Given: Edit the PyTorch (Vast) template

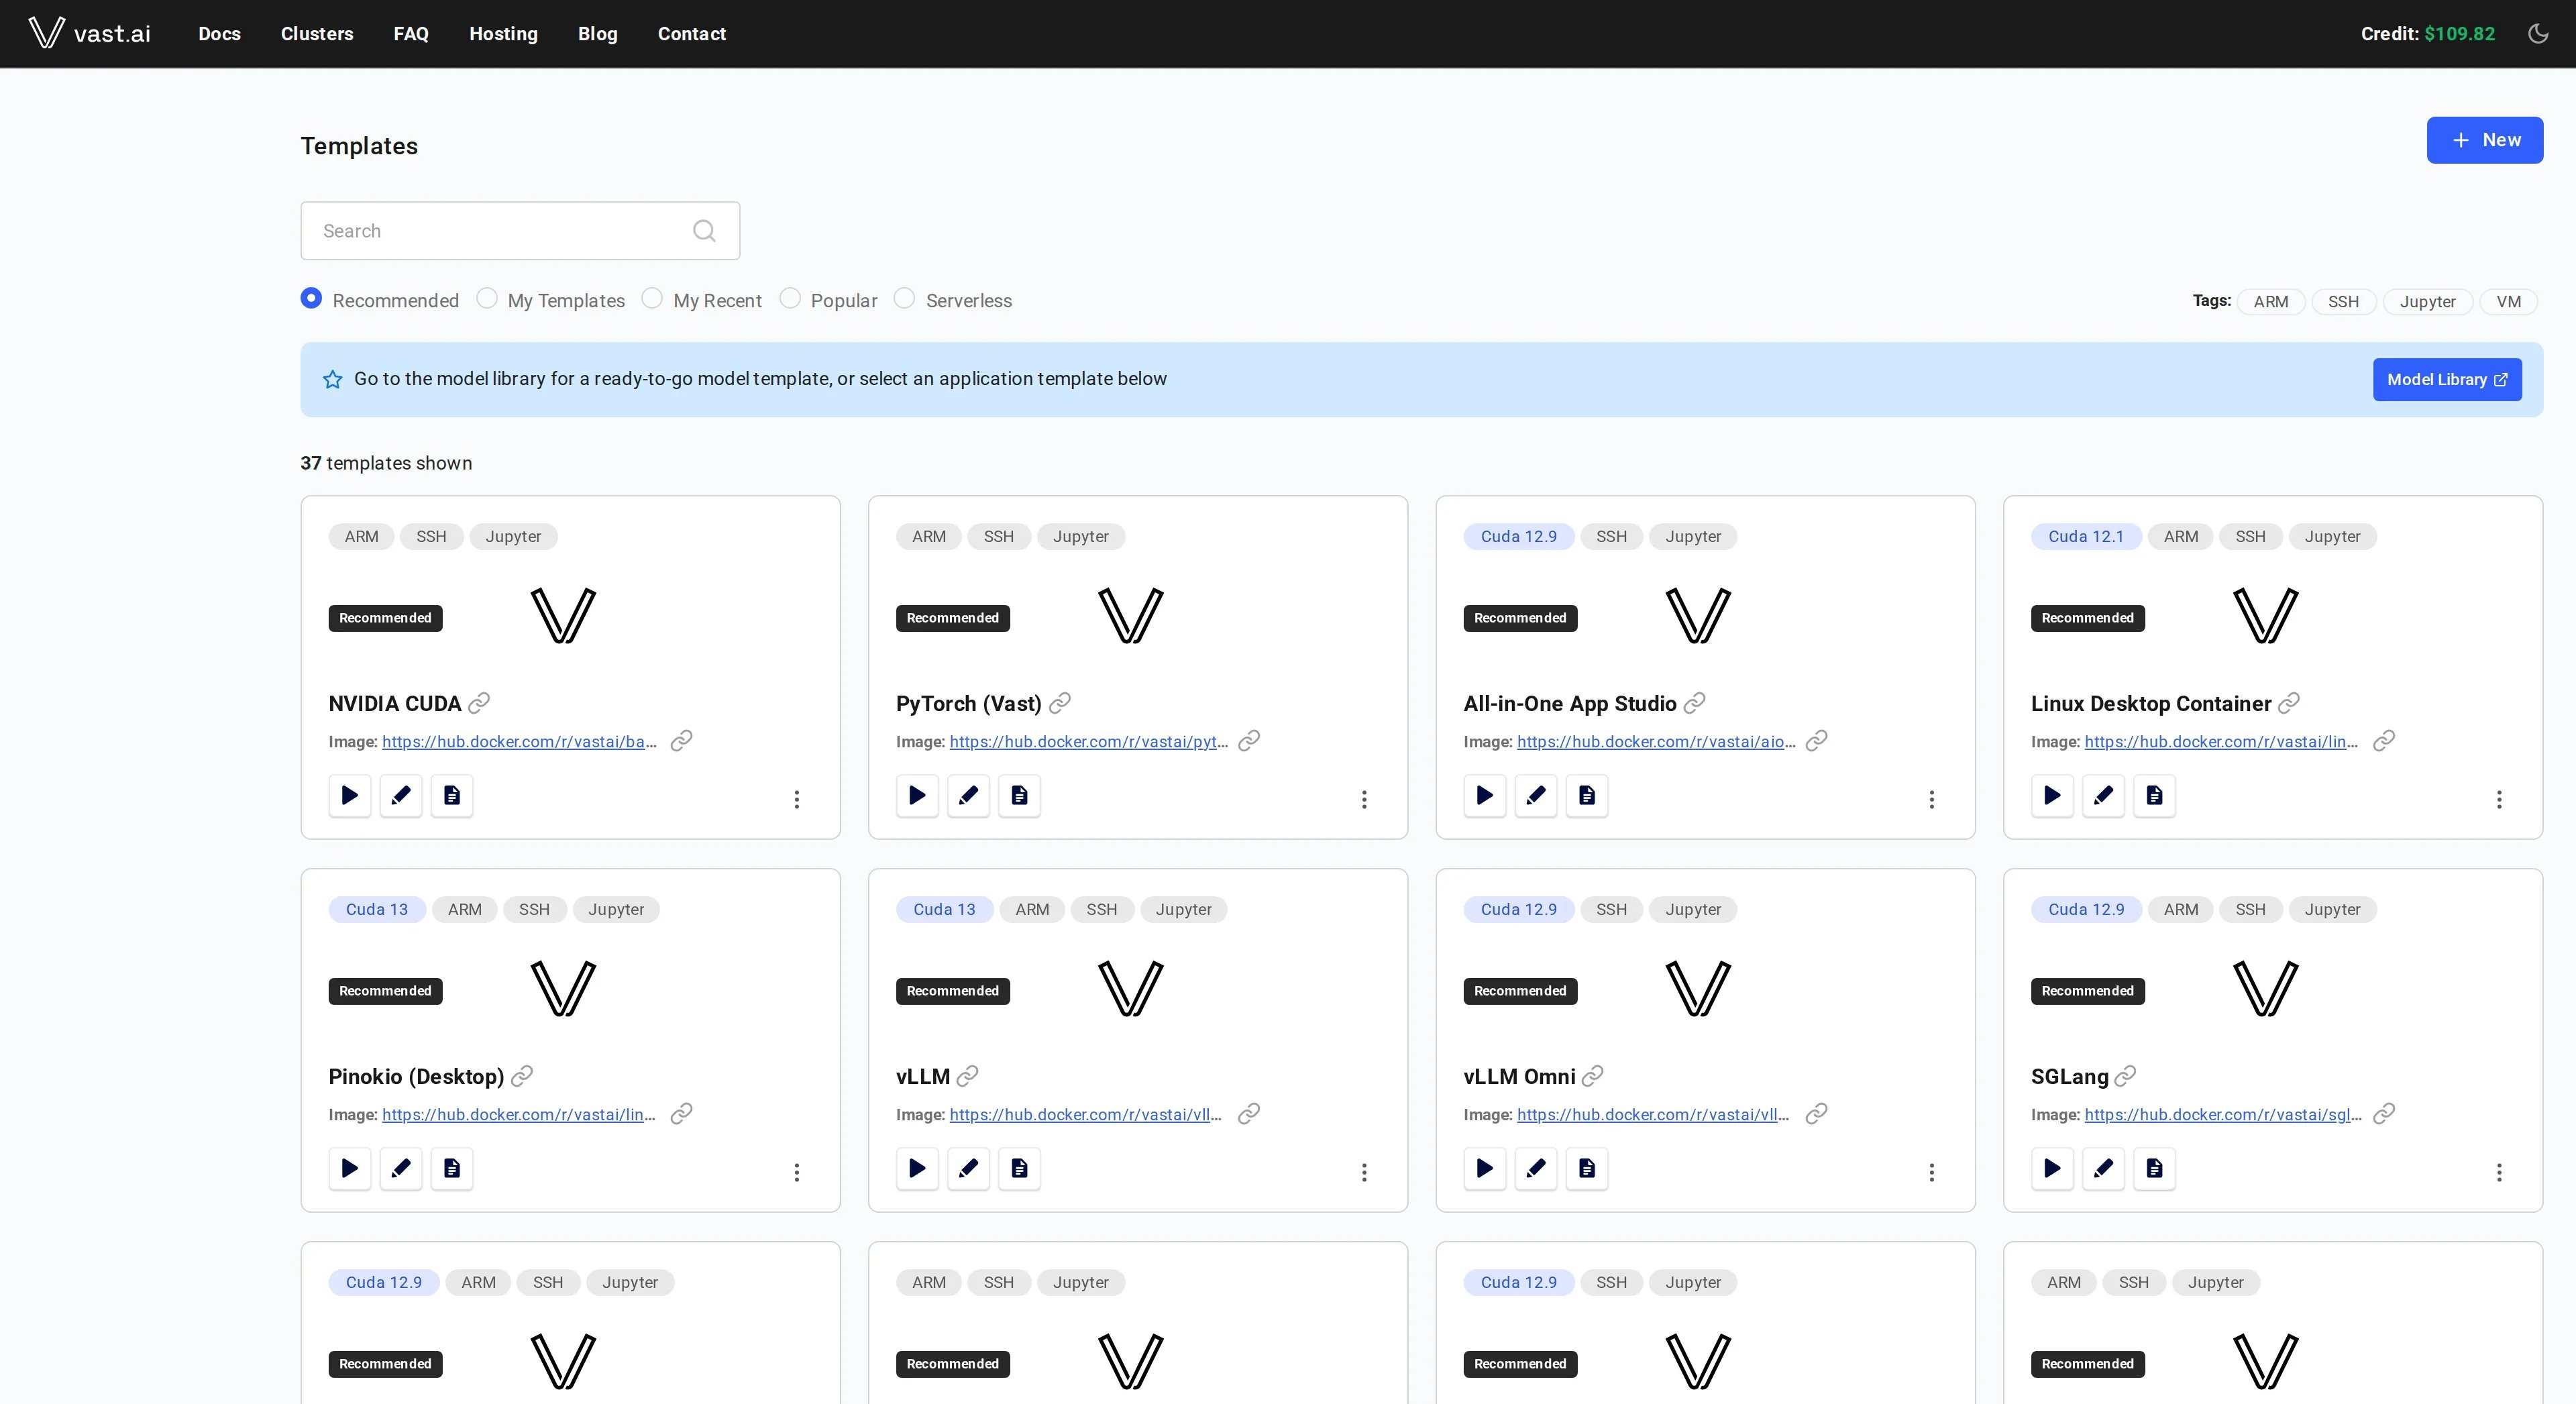Looking at the screenshot, I should click(968, 796).
